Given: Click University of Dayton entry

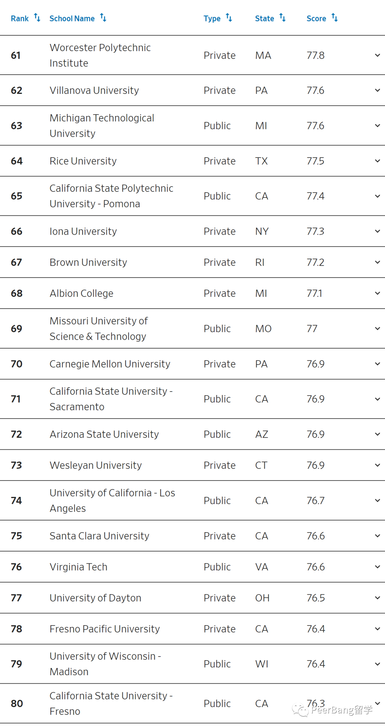Looking at the screenshot, I should 96,598.
